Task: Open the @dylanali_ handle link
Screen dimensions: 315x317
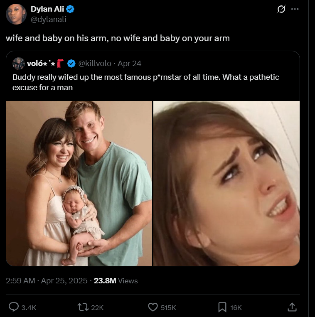Action: click(50, 20)
